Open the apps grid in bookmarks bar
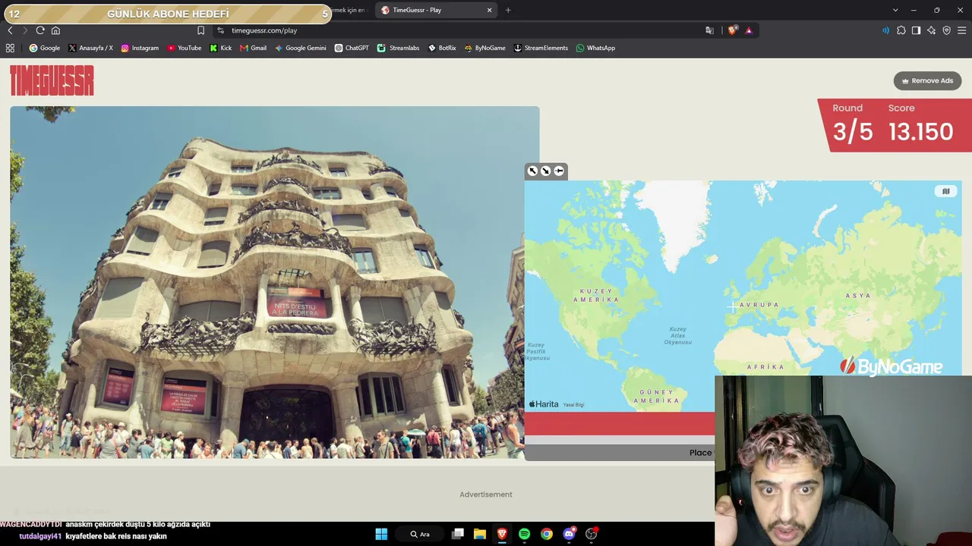 coord(10,48)
